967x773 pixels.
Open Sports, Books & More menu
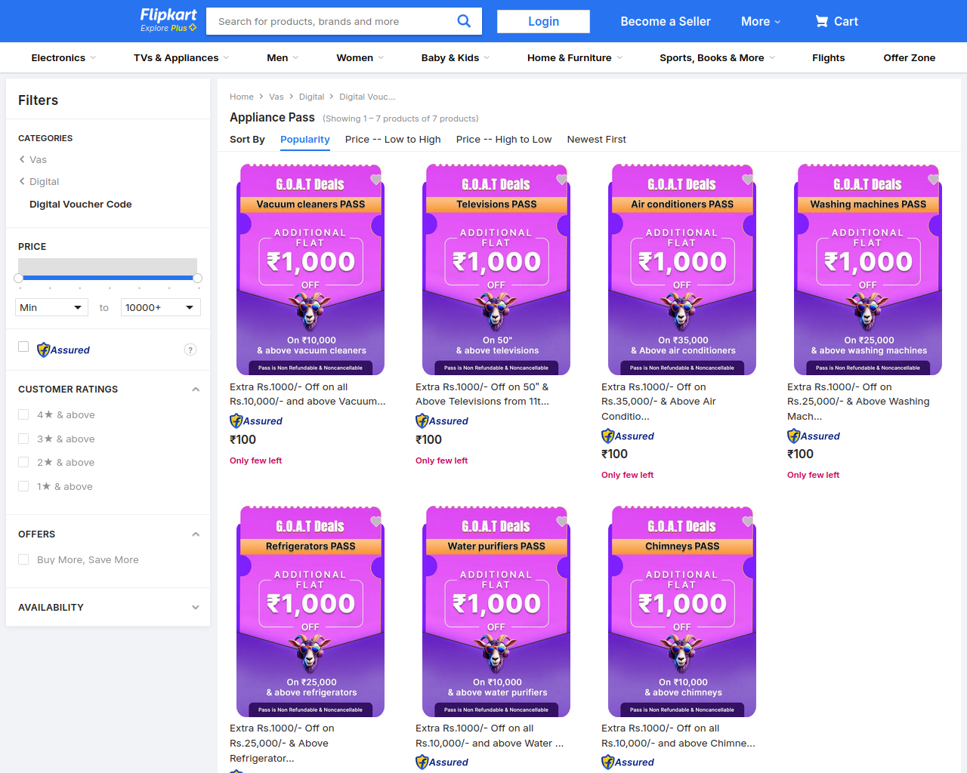tap(718, 57)
